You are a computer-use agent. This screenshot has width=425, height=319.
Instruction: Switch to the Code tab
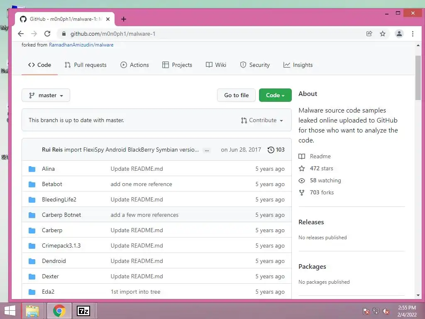(39, 65)
